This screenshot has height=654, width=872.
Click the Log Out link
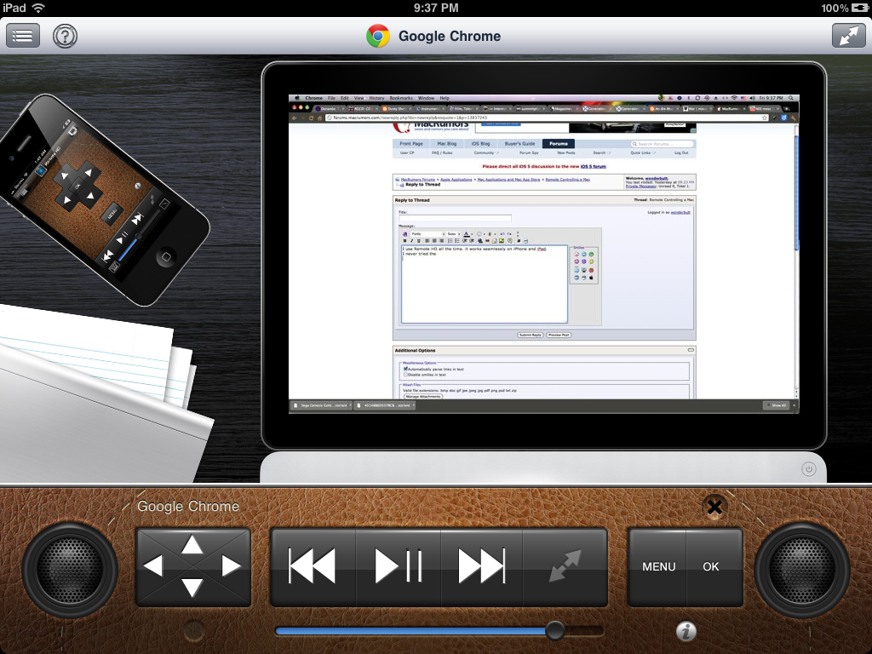pos(681,152)
